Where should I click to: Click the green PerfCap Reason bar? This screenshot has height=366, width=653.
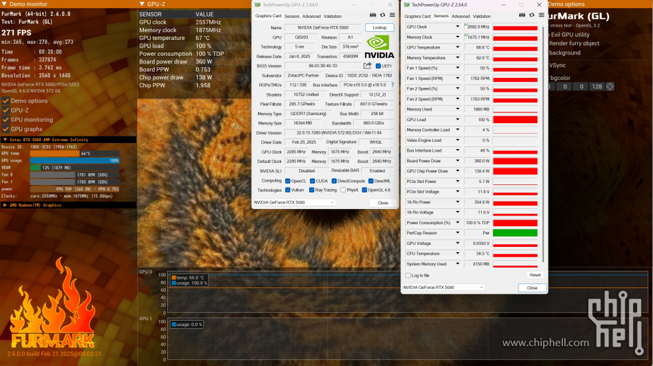(x=515, y=233)
